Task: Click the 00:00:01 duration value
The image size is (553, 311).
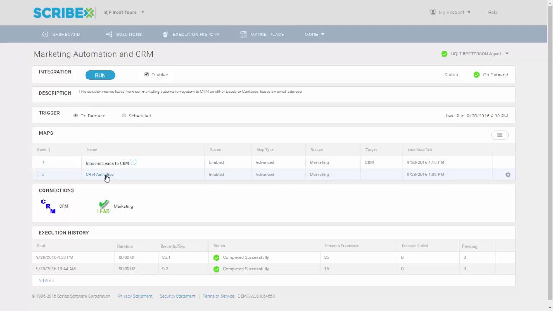Action: [127, 257]
